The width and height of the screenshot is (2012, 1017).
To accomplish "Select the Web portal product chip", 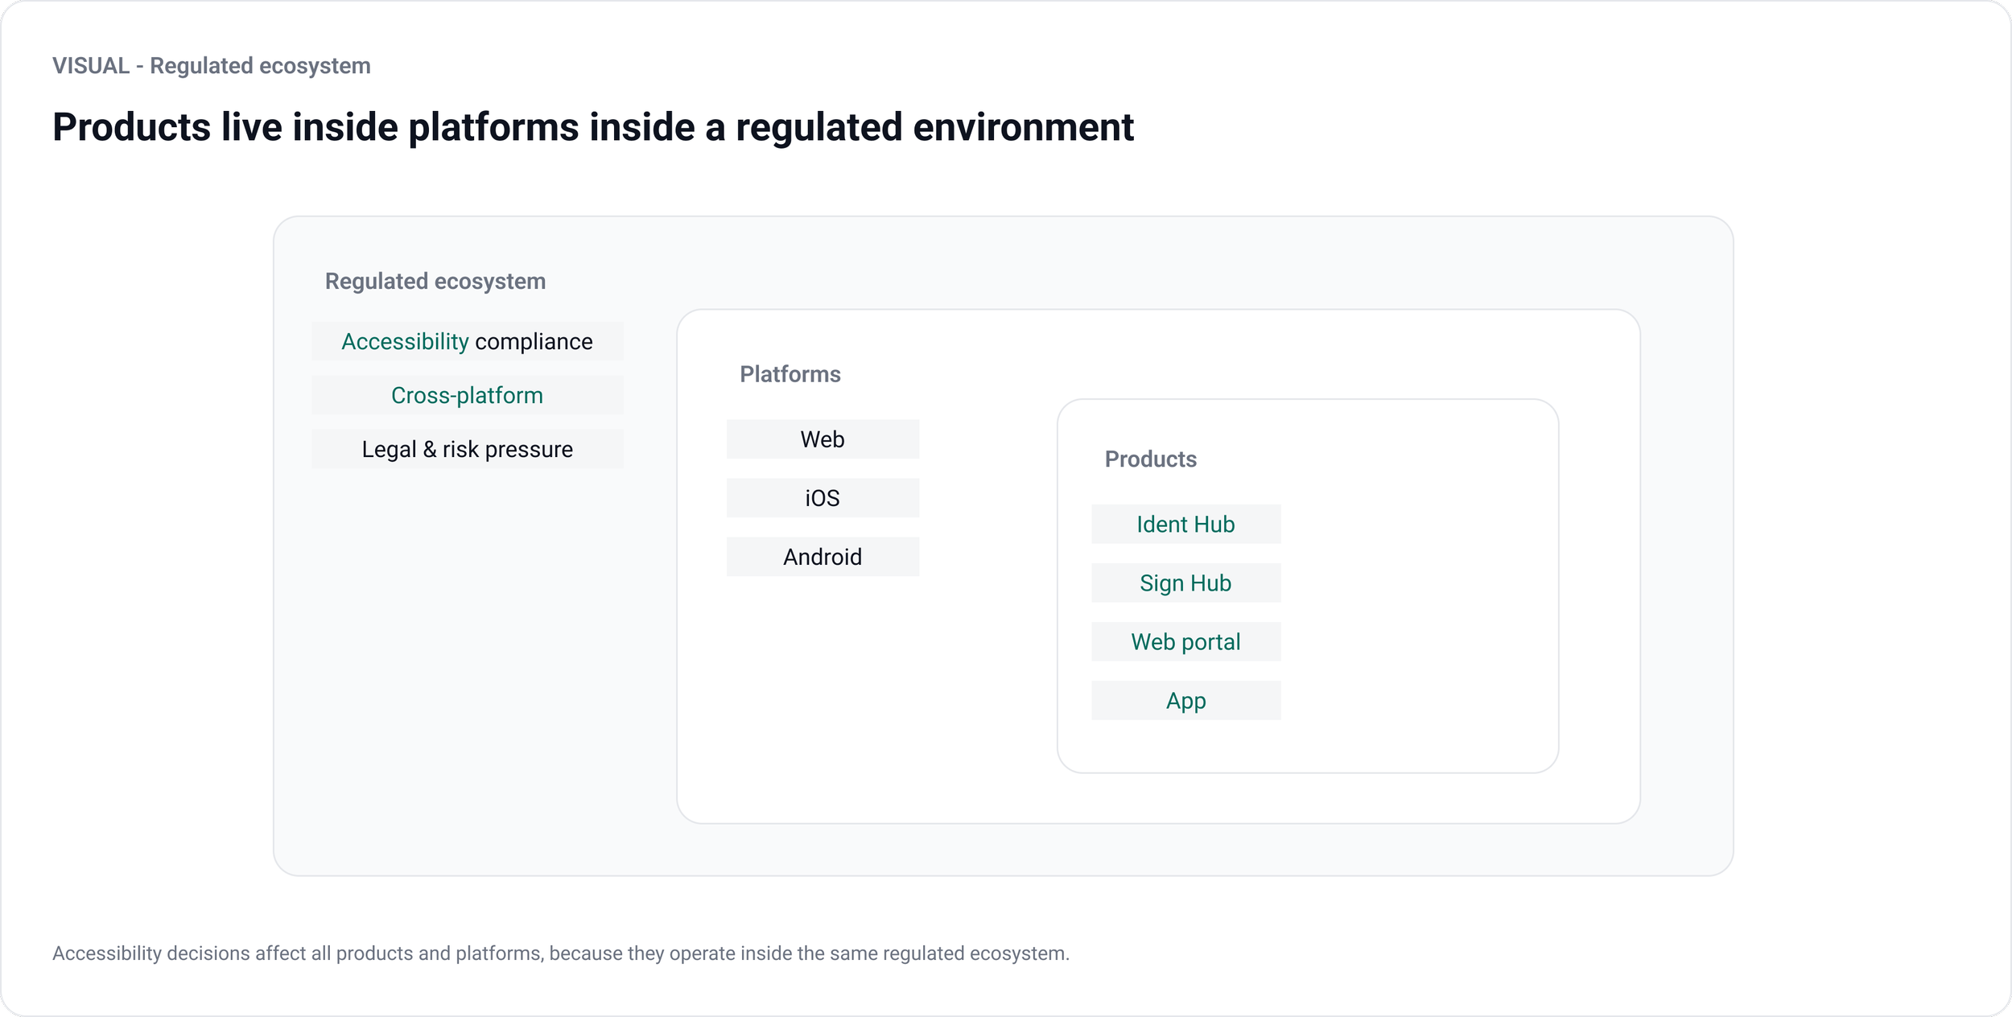I will tap(1185, 642).
